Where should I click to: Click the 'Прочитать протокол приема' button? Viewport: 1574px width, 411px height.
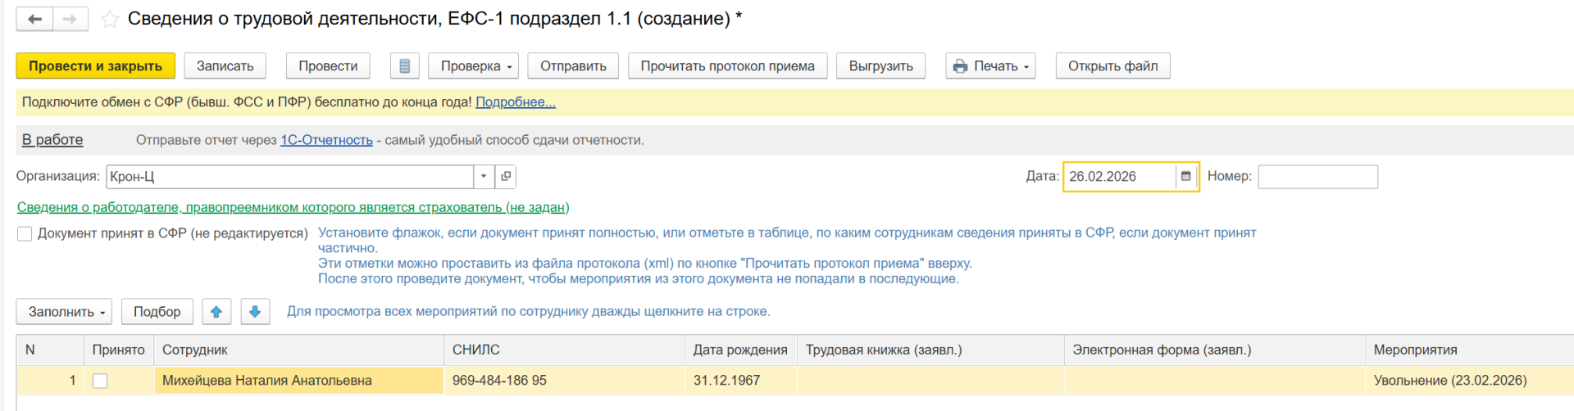[x=727, y=66]
